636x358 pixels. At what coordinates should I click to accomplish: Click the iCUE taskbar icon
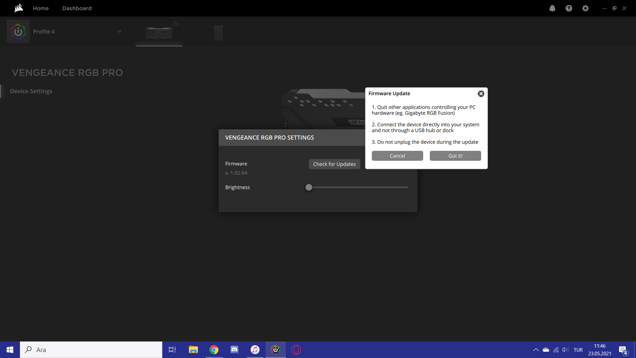[276, 350]
